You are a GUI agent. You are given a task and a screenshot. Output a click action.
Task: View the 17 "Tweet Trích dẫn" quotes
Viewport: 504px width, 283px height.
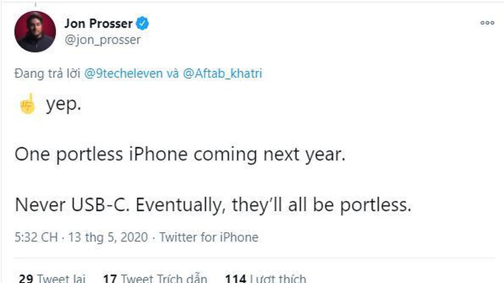(155, 277)
